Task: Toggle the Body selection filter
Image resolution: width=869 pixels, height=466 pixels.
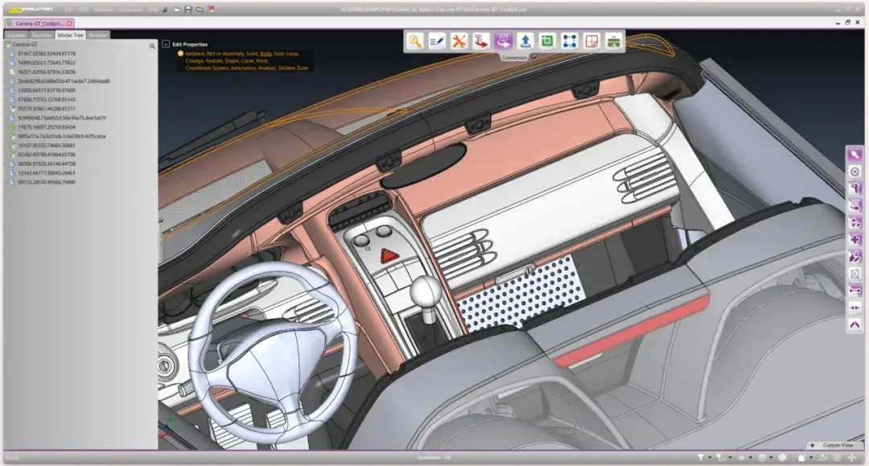Action: coord(266,54)
